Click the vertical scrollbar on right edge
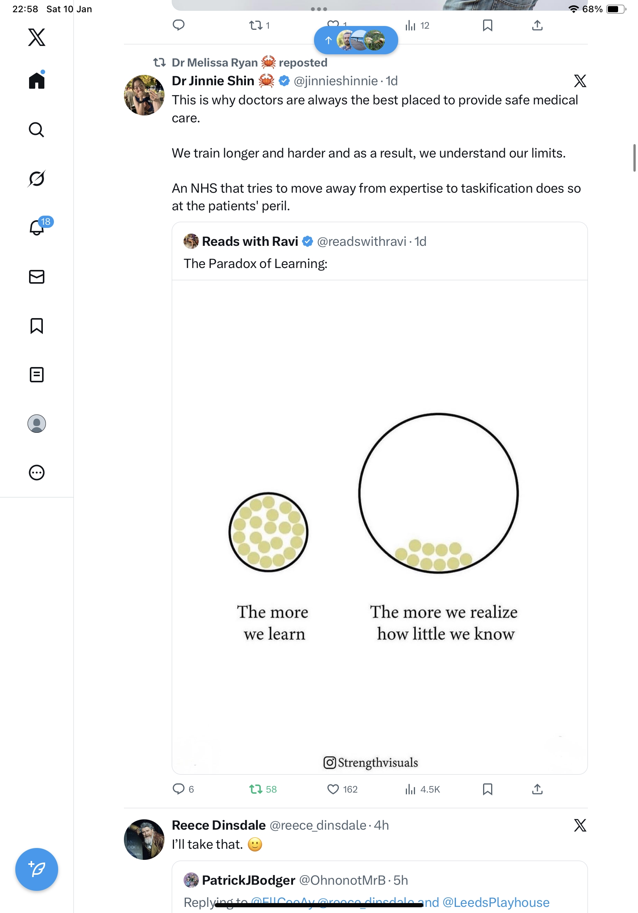The width and height of the screenshot is (638, 913). (x=635, y=158)
